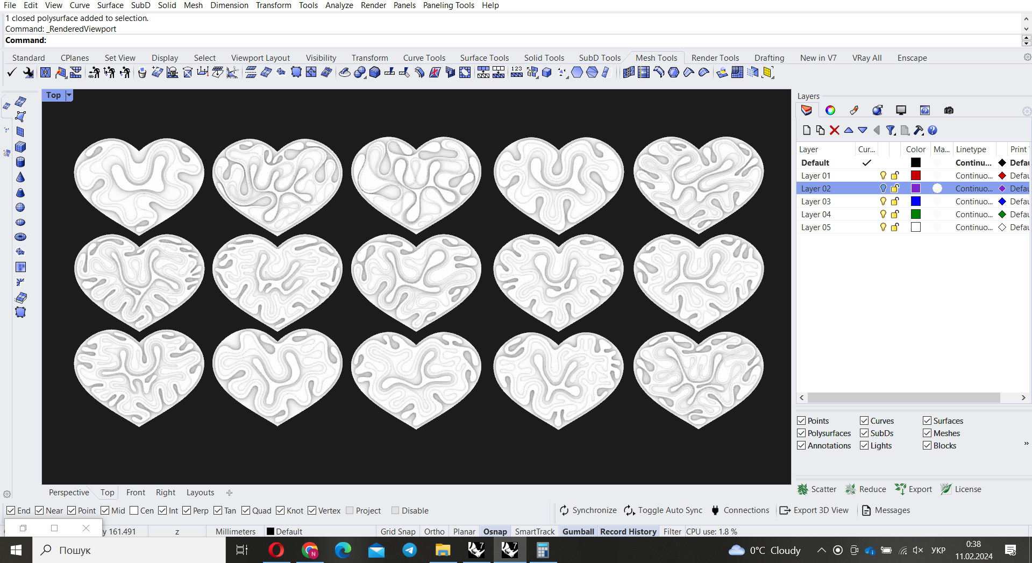Click the 123 mesh numbering icon
The width and height of the screenshot is (1032, 563).
point(517,72)
